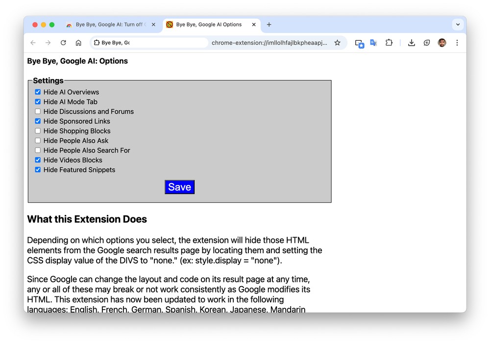Open the Extensions puzzle piece icon
This screenshot has width=490, height=344.
pos(389,43)
